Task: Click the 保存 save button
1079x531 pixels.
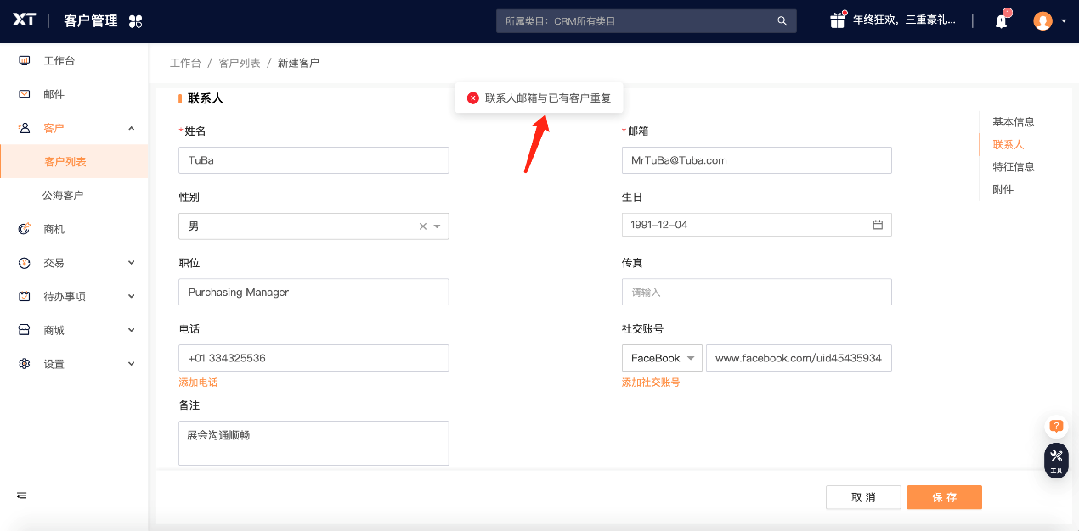Action: pyautogui.click(x=944, y=497)
